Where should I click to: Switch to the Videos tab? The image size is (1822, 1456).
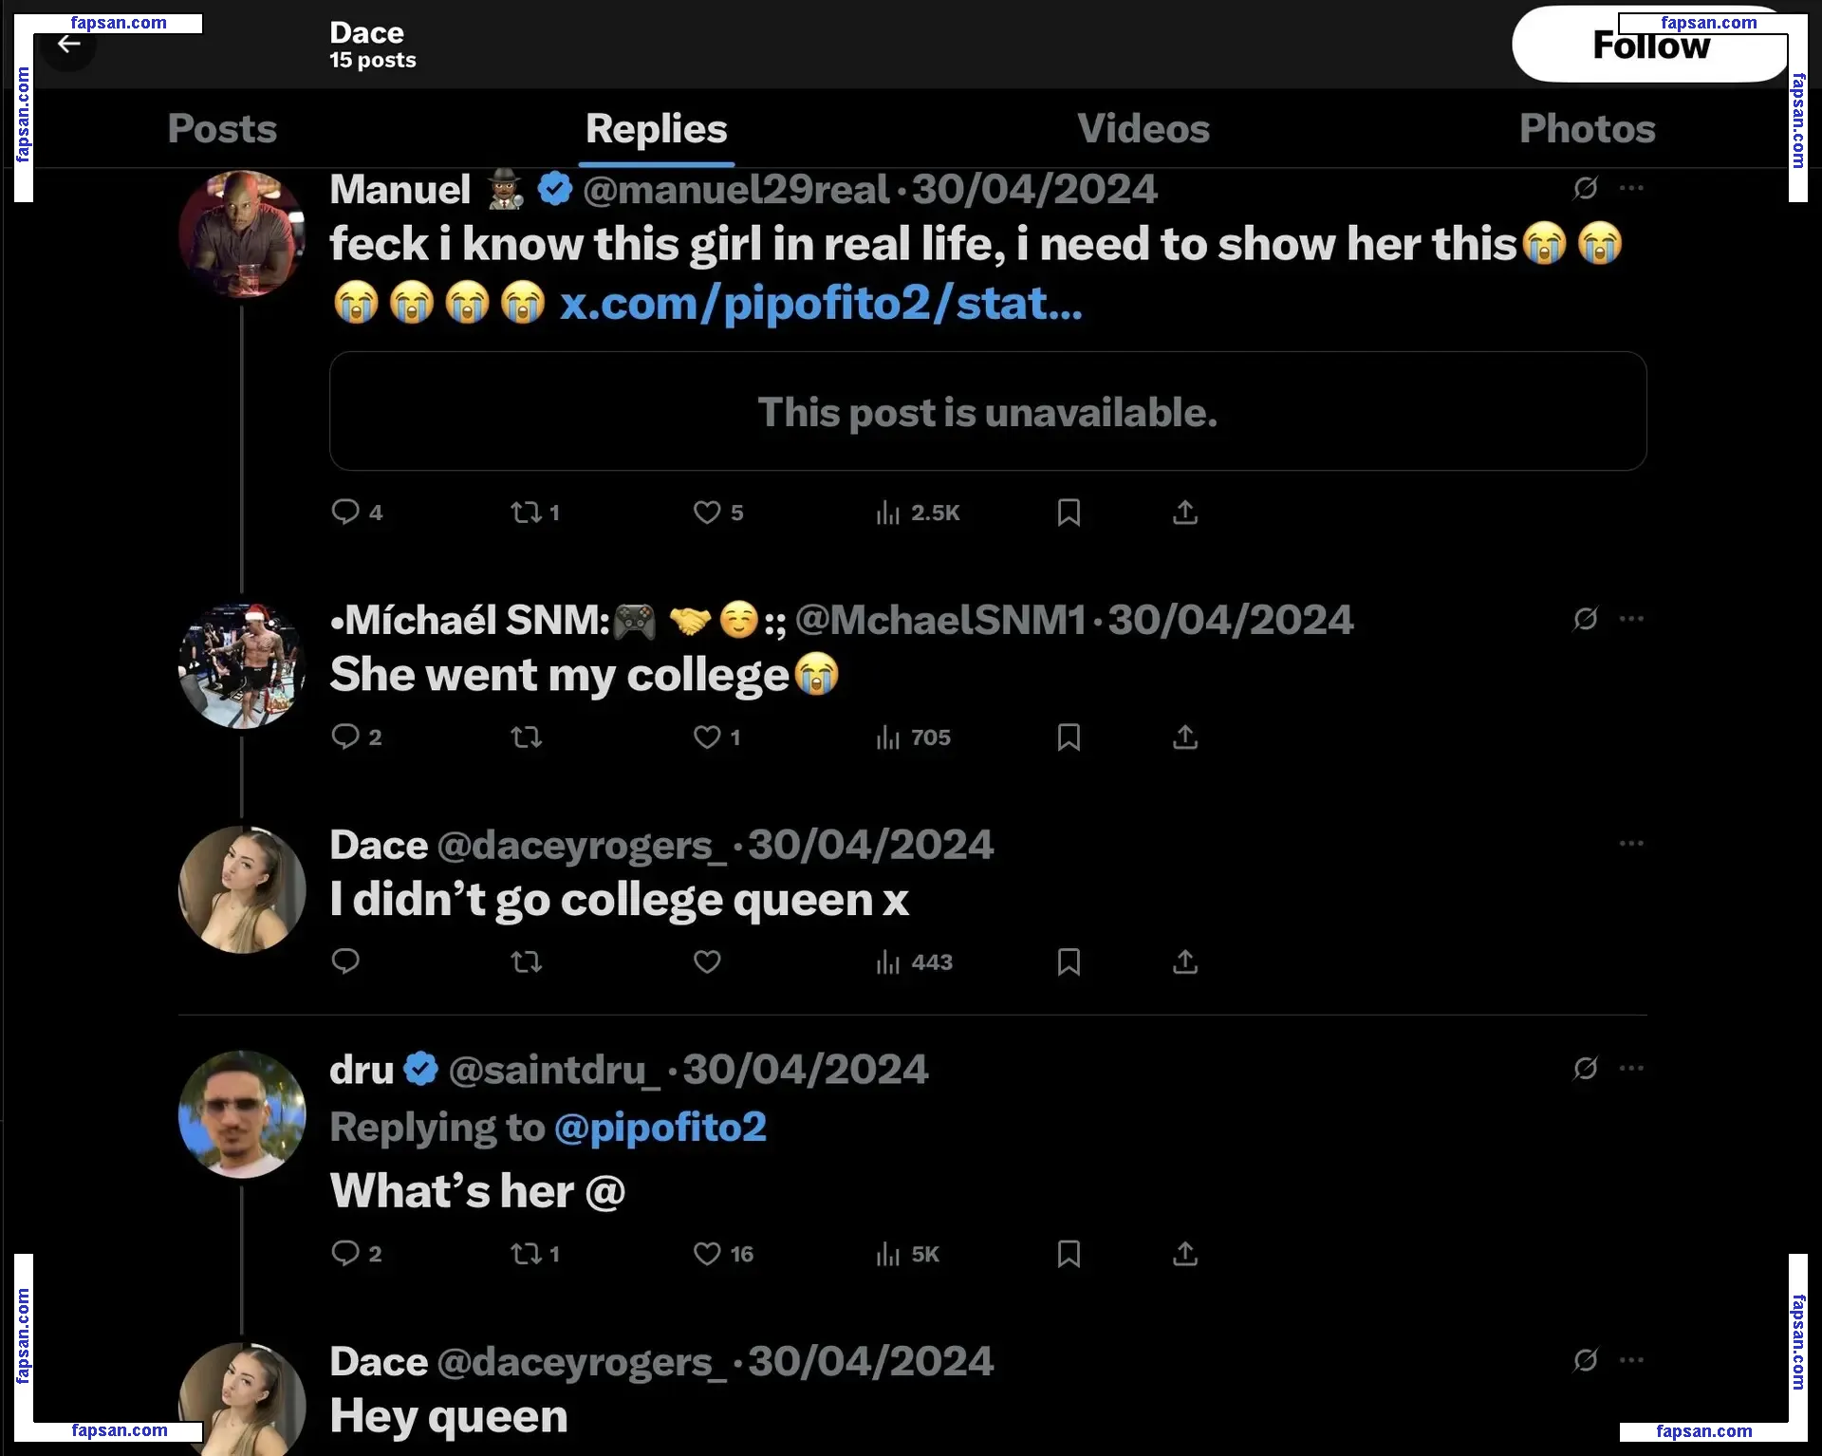click(x=1143, y=129)
